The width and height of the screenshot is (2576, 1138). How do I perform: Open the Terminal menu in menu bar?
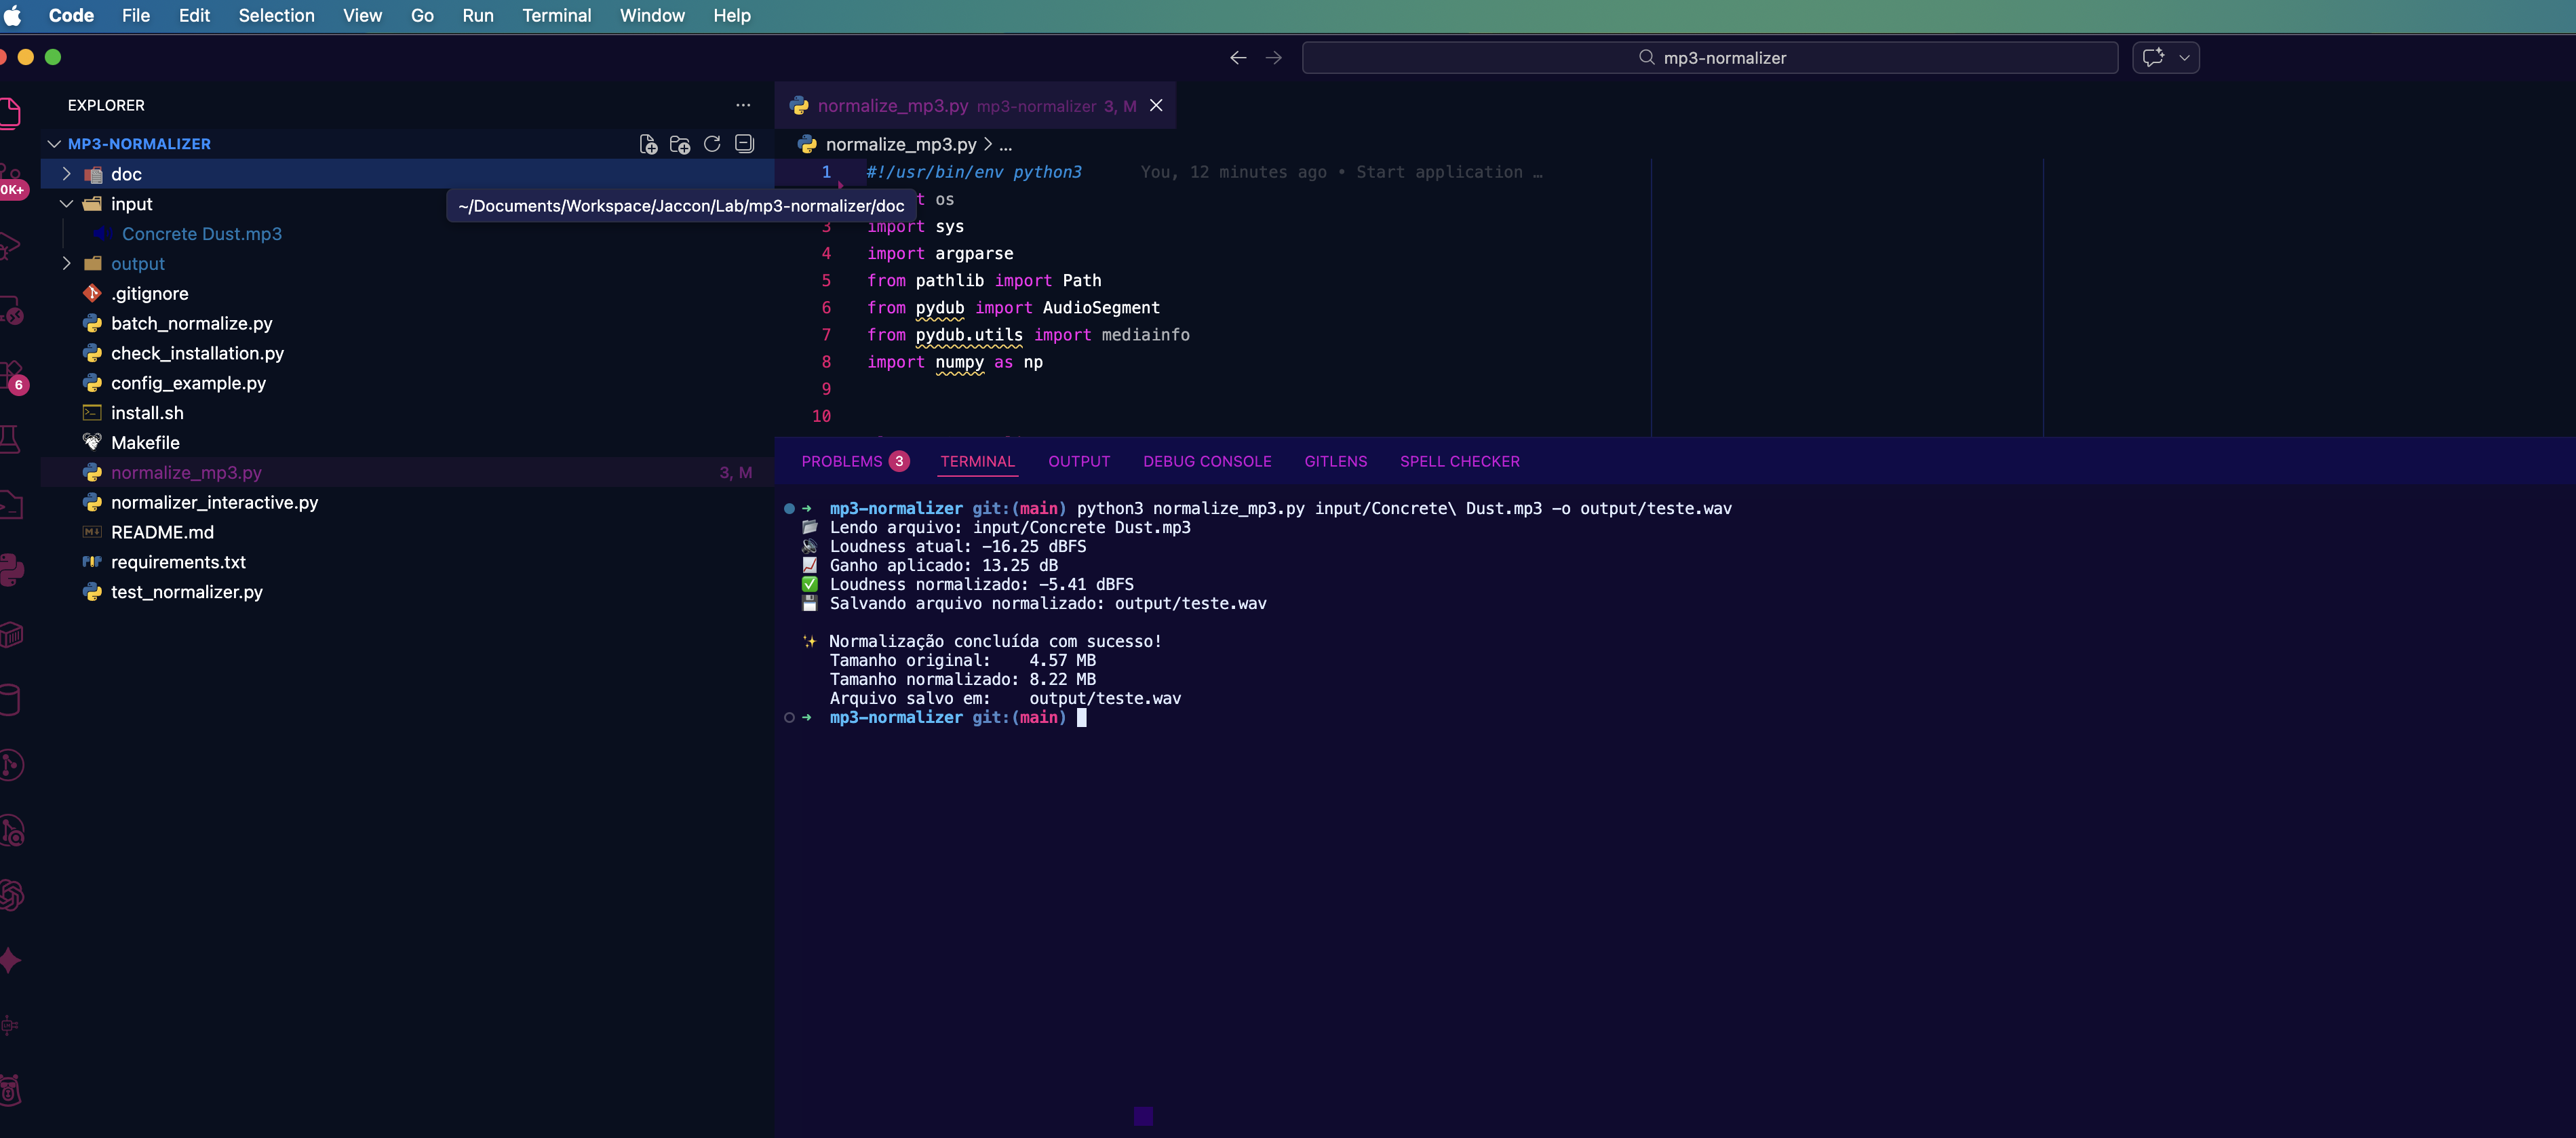(x=556, y=16)
